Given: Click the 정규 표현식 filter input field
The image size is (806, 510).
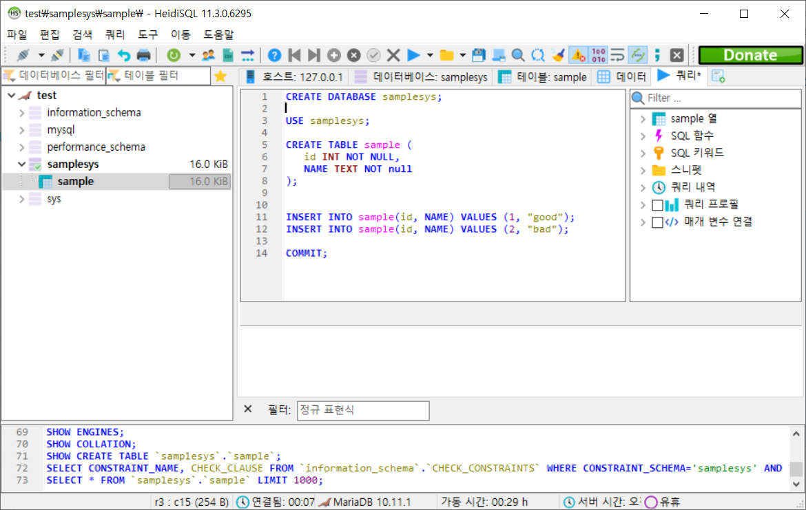Looking at the screenshot, I should pyautogui.click(x=363, y=410).
